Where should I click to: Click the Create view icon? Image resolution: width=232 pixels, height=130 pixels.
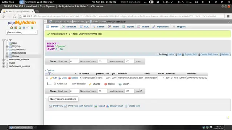pyautogui.click(x=126, y=106)
